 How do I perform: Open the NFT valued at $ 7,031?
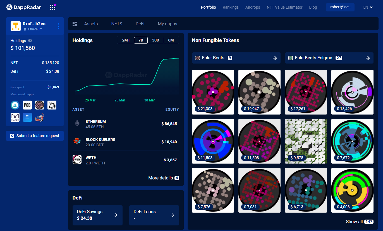coord(259,190)
